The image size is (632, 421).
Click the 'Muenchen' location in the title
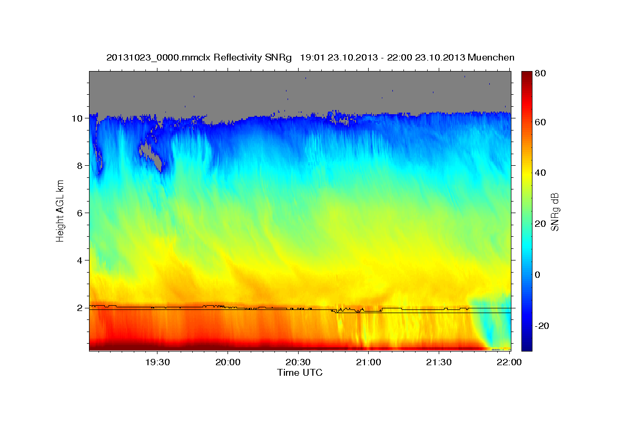(x=490, y=57)
